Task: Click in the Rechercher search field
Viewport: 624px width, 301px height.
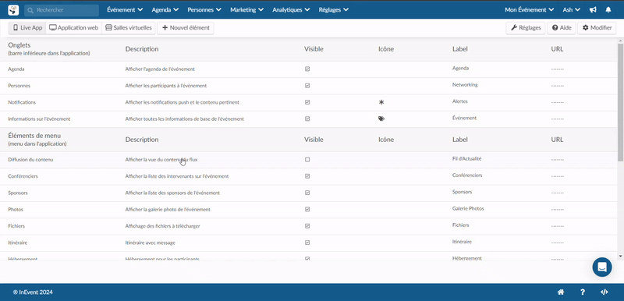Action: pos(62,10)
